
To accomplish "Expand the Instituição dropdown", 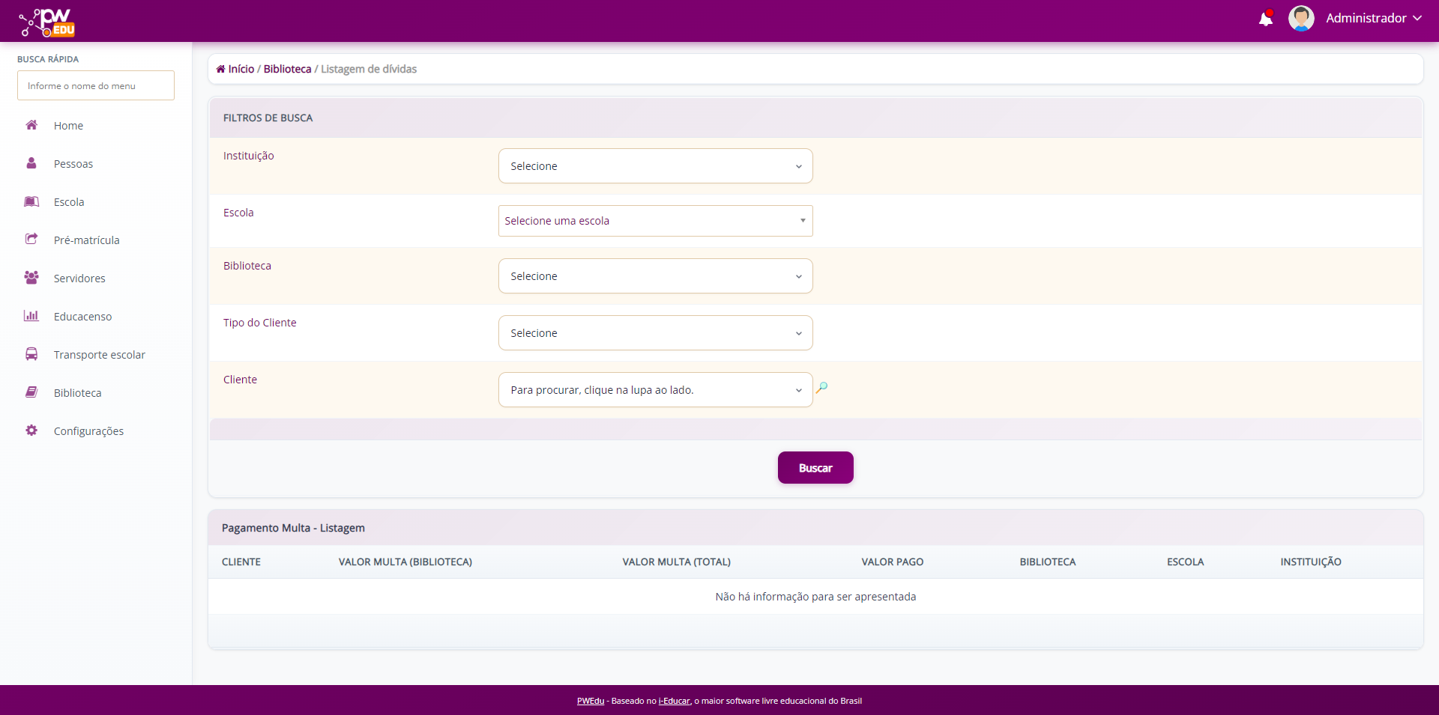I will (x=655, y=166).
